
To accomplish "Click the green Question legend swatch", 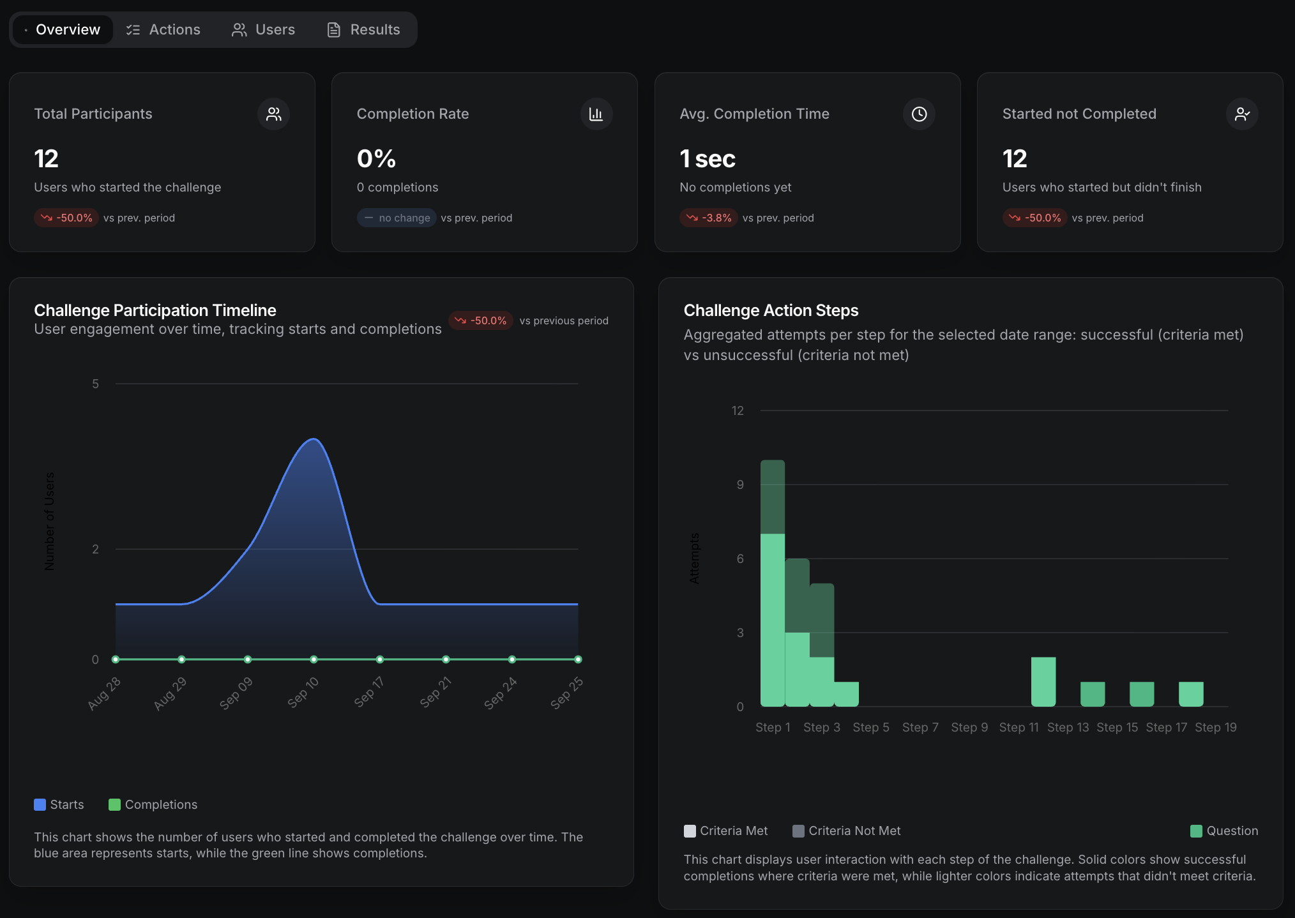I will tap(1196, 831).
